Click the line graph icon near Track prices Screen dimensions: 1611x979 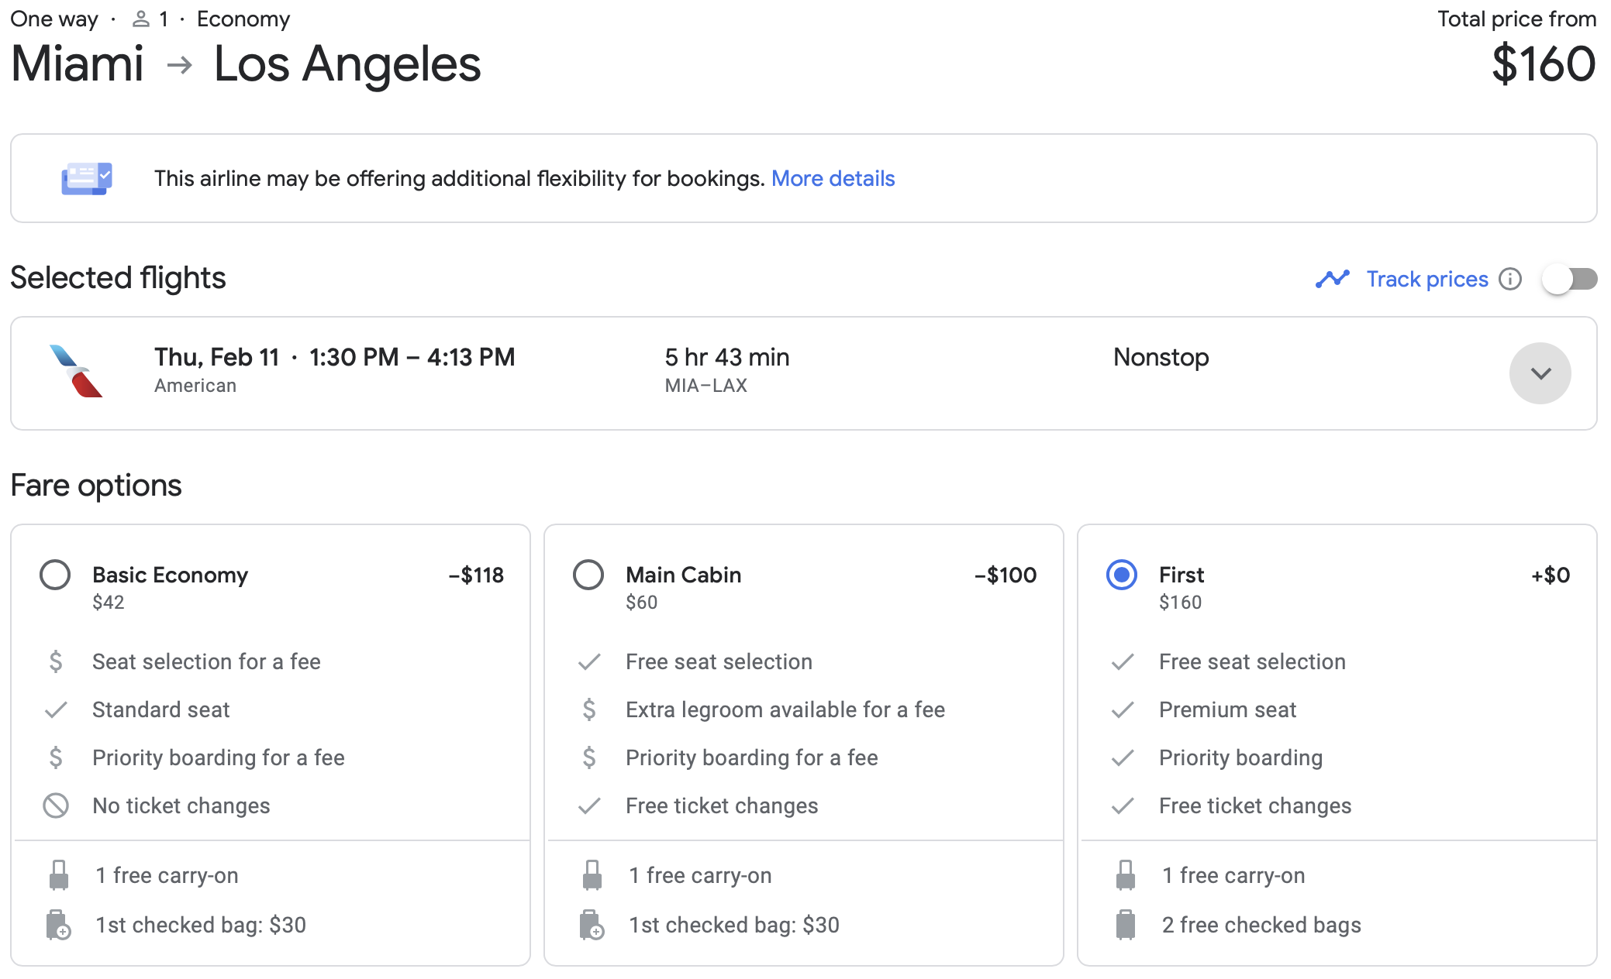(1333, 279)
